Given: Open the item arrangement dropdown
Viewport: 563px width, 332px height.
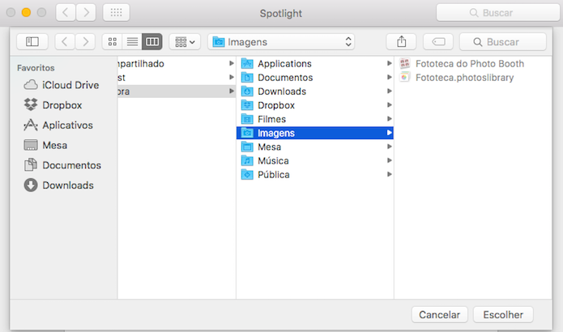Looking at the screenshot, I should click(x=185, y=42).
